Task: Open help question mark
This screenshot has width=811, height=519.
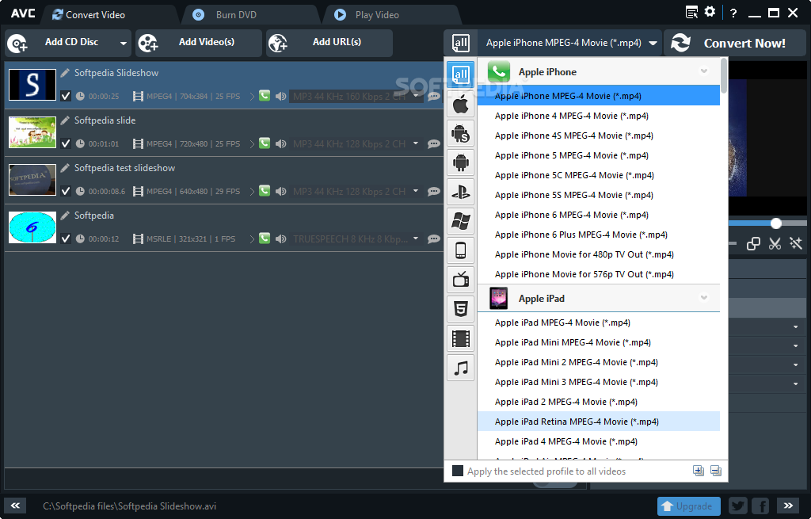Action: click(733, 13)
